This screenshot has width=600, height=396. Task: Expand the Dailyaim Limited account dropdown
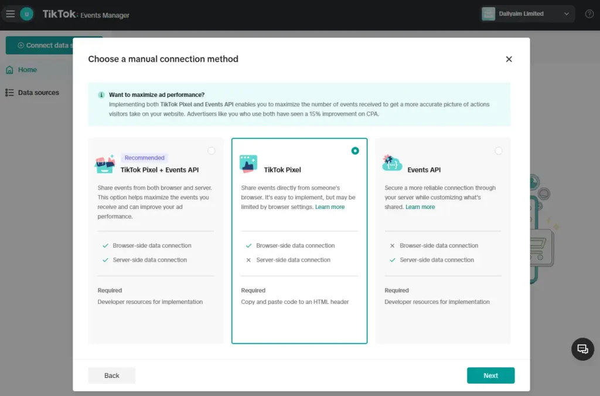tap(567, 14)
